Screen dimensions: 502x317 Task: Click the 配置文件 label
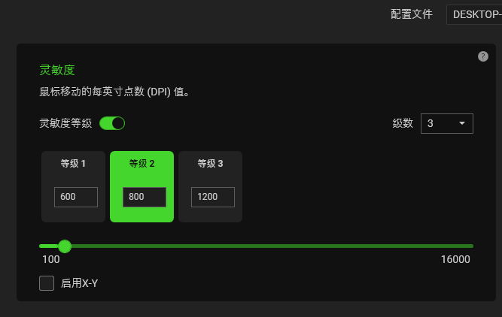point(412,14)
